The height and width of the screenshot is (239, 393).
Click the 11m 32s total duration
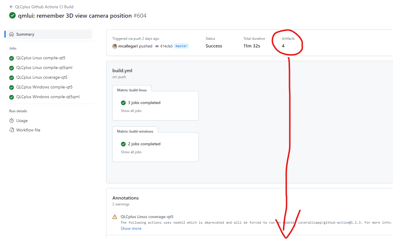(252, 46)
